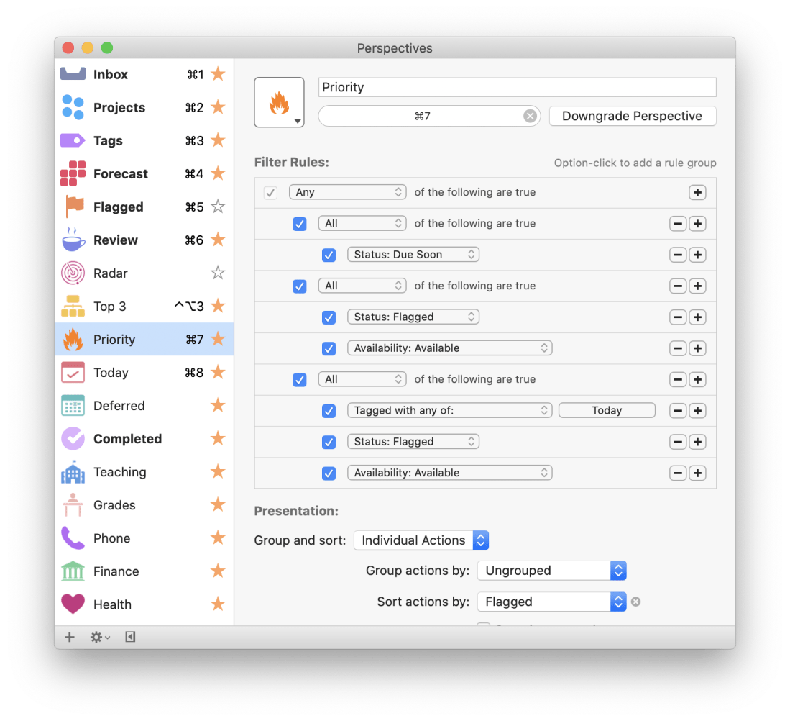Click the Today tag button
Viewport: 790px width, 721px height.
click(x=607, y=410)
